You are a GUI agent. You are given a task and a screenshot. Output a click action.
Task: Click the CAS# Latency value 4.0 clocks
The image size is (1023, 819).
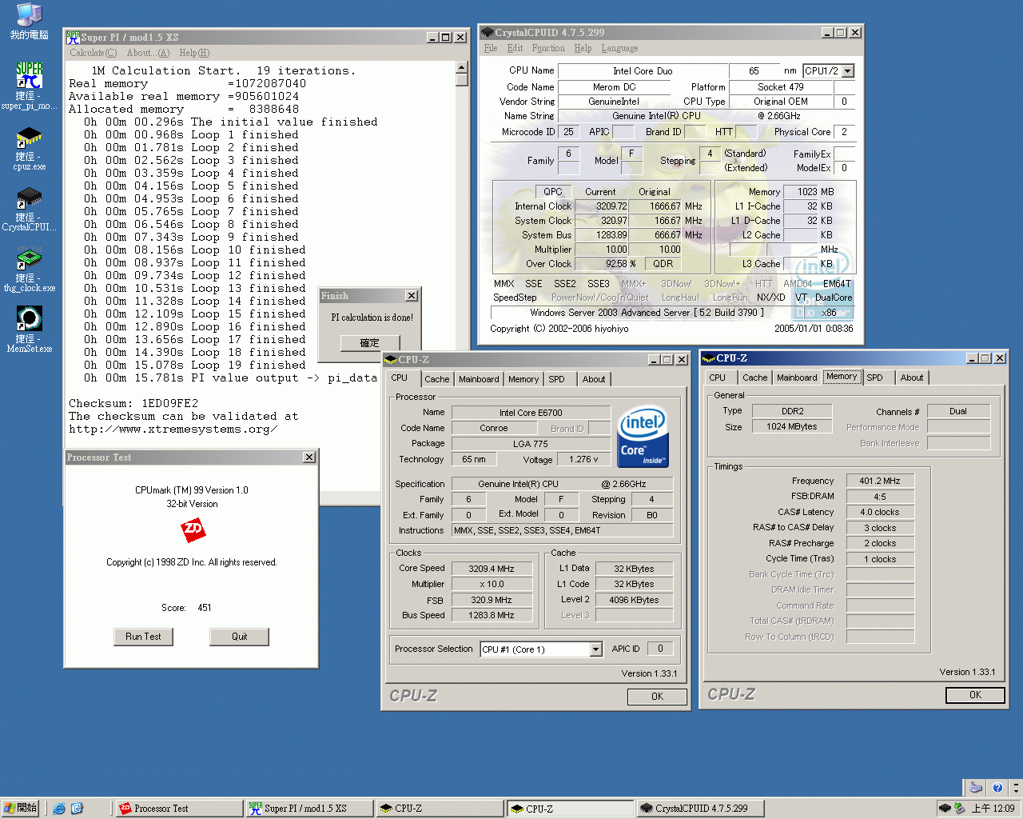click(x=879, y=512)
